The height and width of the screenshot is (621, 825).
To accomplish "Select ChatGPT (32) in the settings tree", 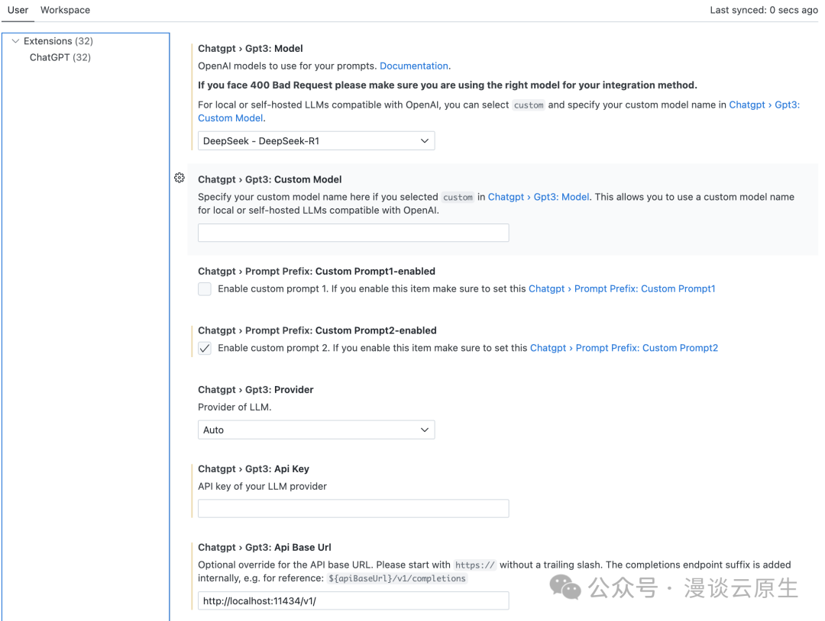I will (x=60, y=57).
